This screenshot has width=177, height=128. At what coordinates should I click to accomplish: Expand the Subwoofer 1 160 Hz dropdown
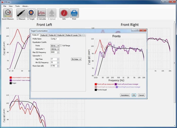tap(55, 49)
